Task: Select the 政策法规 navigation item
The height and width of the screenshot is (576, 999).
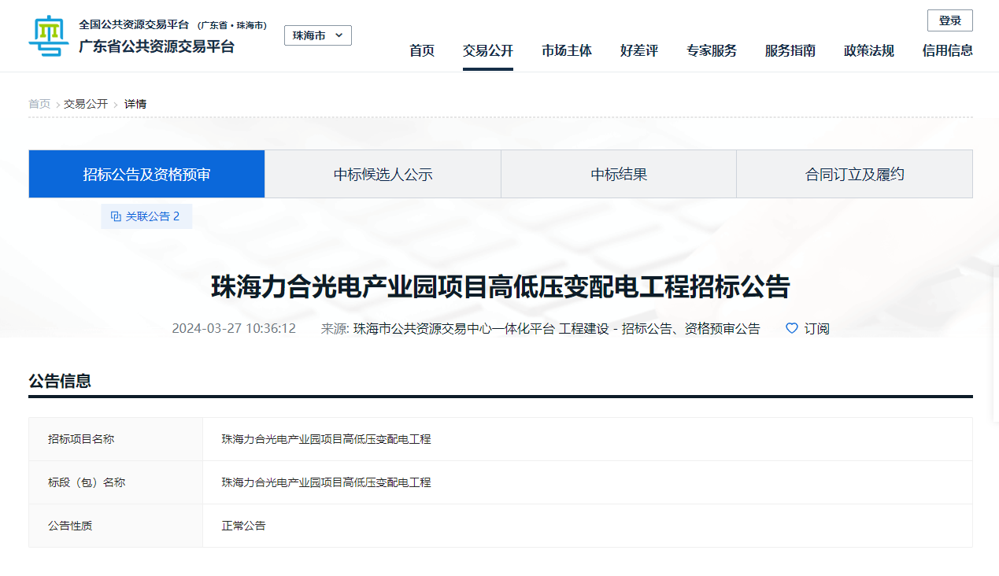Action: (x=868, y=50)
